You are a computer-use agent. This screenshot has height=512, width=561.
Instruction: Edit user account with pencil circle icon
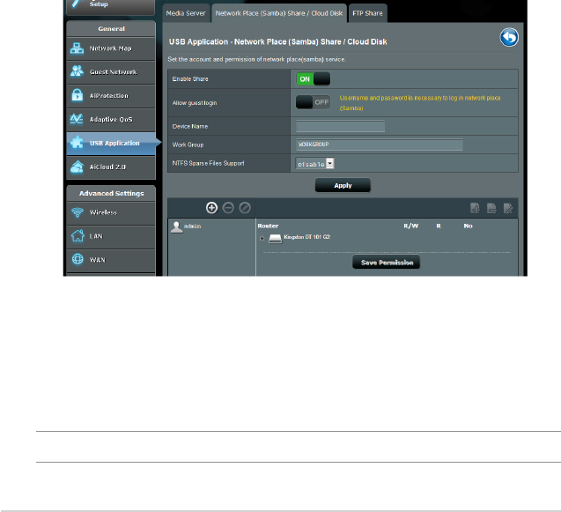(x=245, y=208)
